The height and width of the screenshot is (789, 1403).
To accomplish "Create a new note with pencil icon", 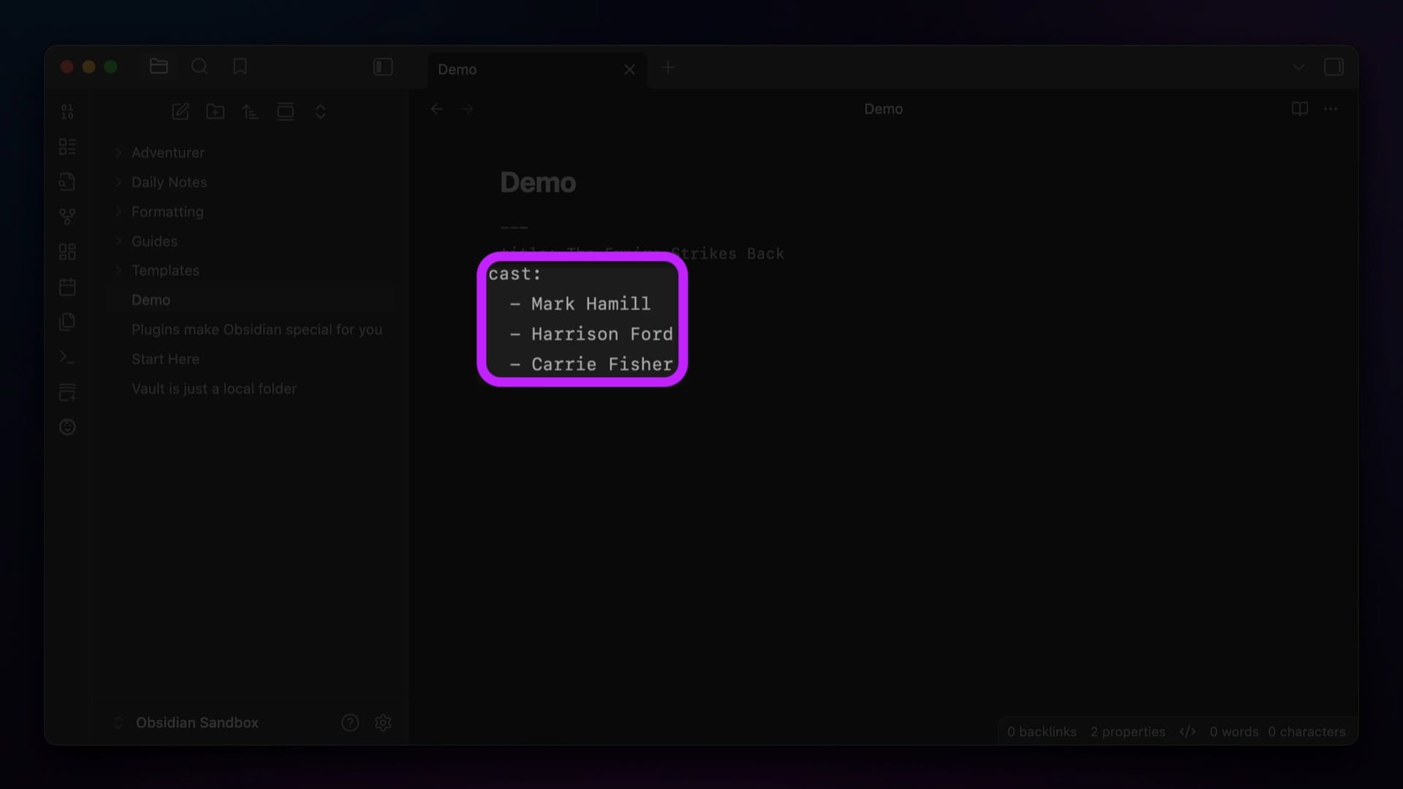I will pyautogui.click(x=180, y=111).
